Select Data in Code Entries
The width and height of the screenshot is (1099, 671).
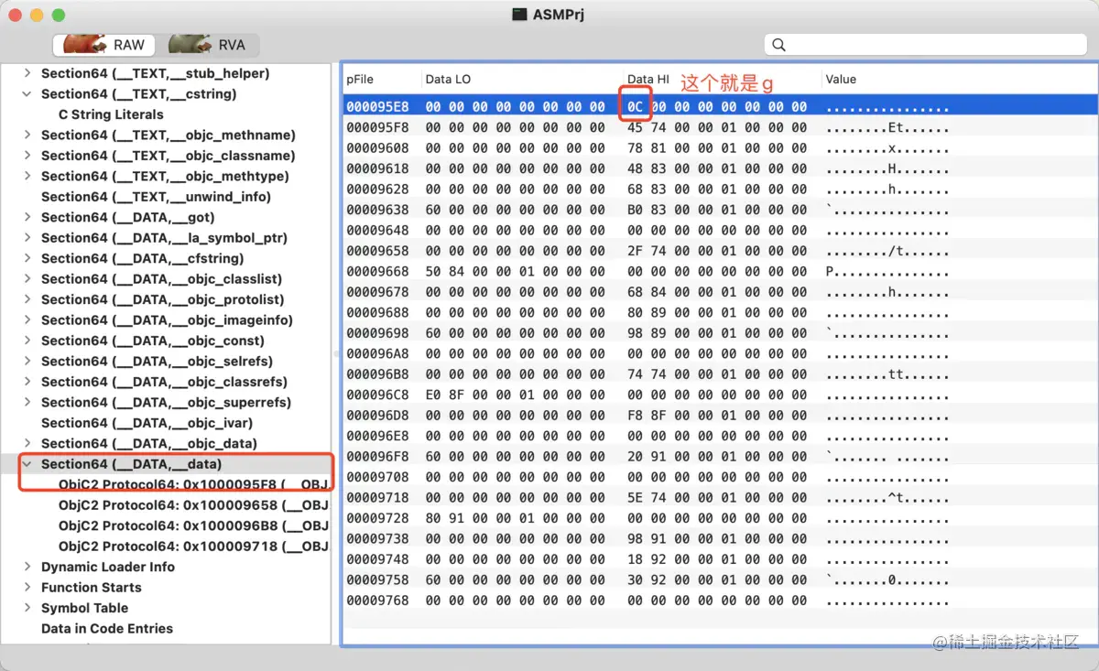[x=107, y=629]
